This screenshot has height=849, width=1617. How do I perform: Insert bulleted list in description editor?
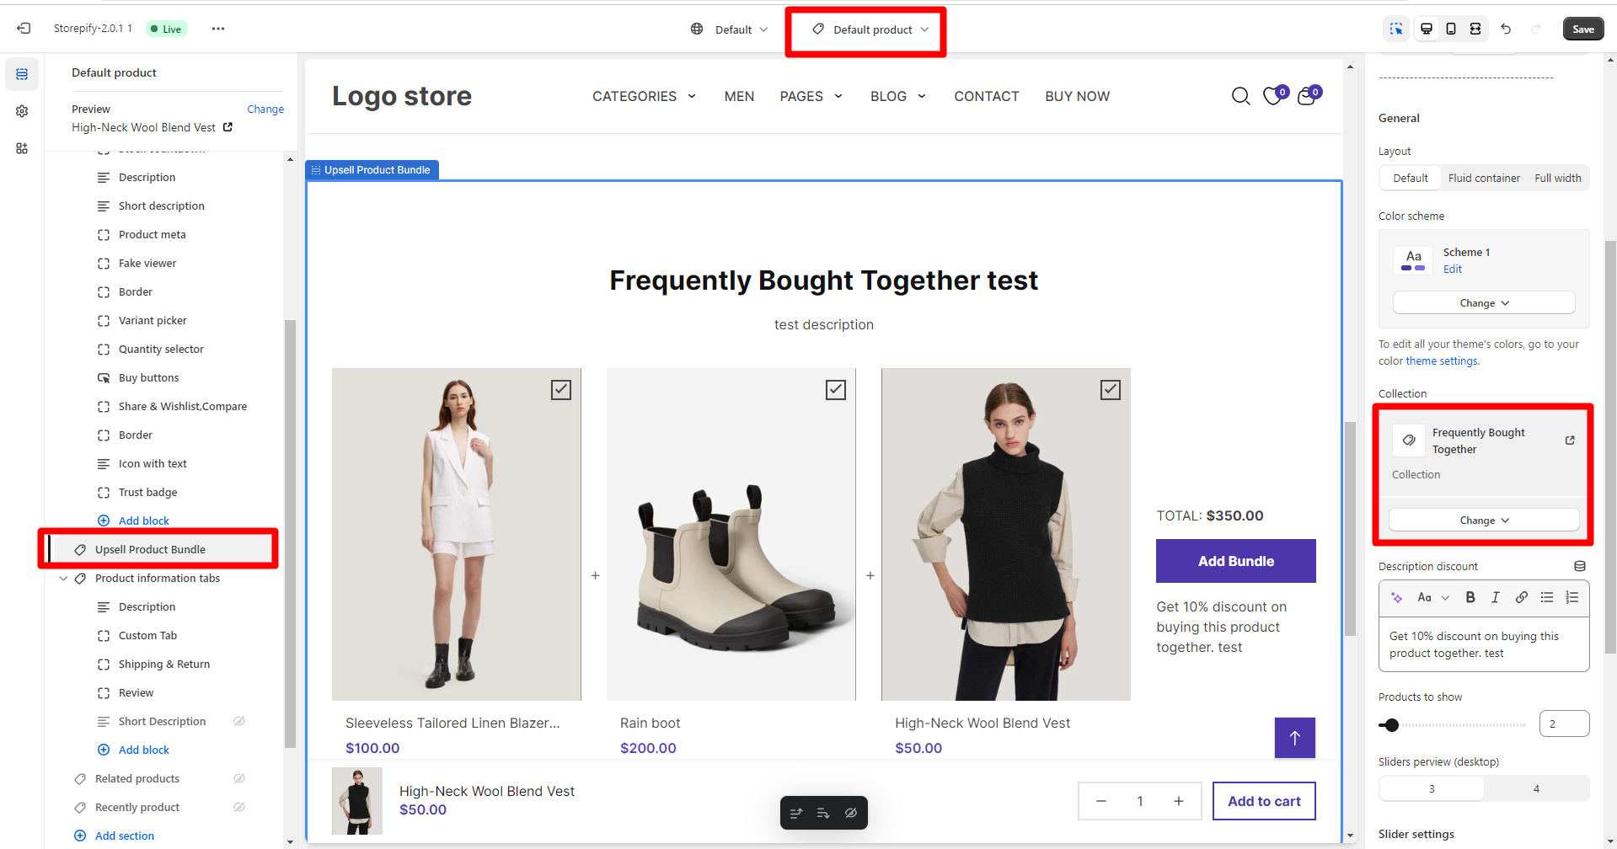pos(1547,597)
